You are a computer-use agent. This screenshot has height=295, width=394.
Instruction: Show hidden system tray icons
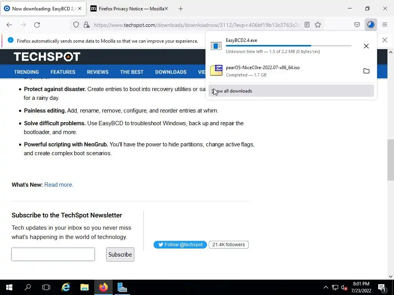pos(326,287)
